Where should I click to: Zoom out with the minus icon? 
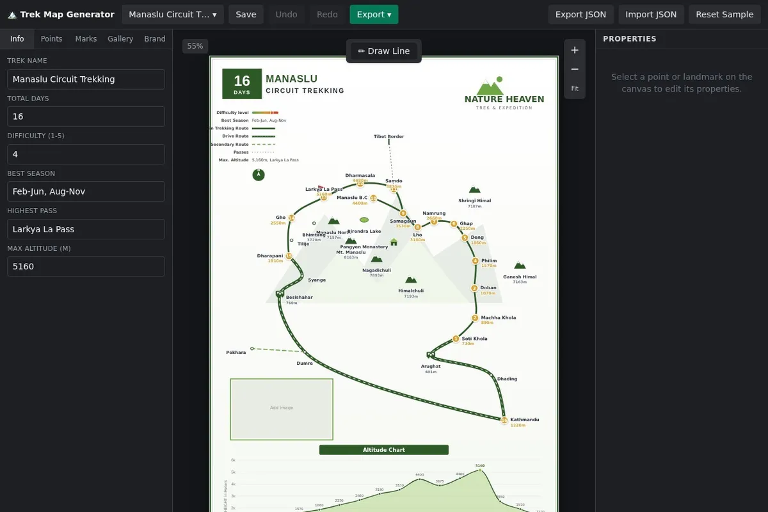(575, 69)
